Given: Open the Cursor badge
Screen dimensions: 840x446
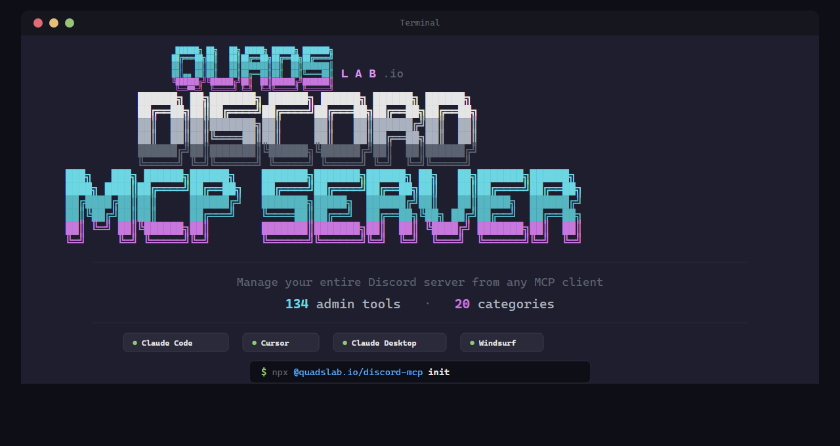Looking at the screenshot, I should pos(280,342).
